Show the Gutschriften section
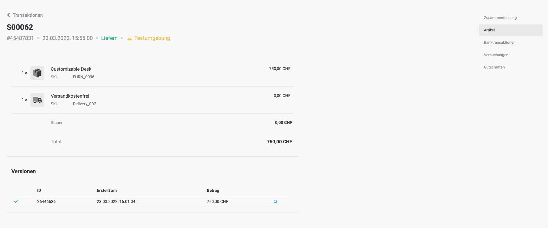The image size is (548, 228). coord(494,67)
